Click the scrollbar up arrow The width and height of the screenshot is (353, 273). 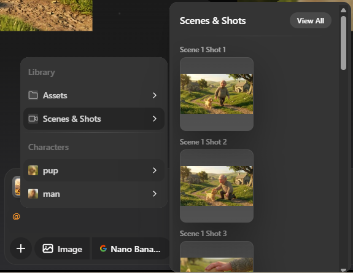(x=343, y=10)
